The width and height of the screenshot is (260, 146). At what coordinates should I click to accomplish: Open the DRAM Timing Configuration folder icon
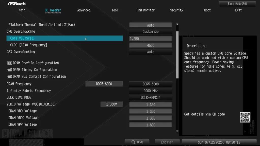(x=10, y=70)
